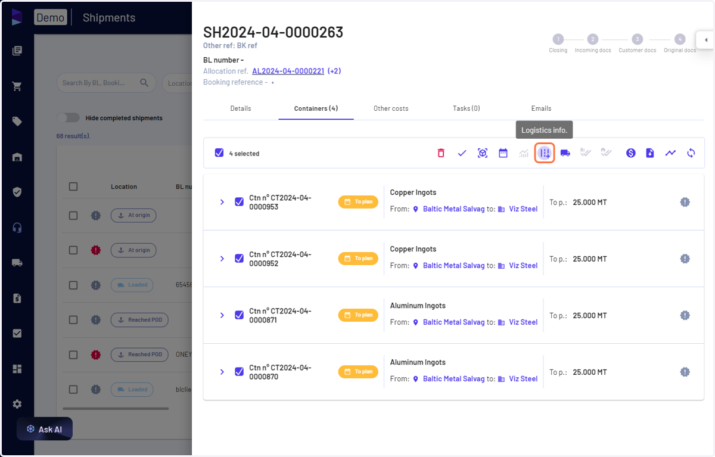Check the first At origin row checkbox
Screen dimensions: 715x457
tap(73, 216)
